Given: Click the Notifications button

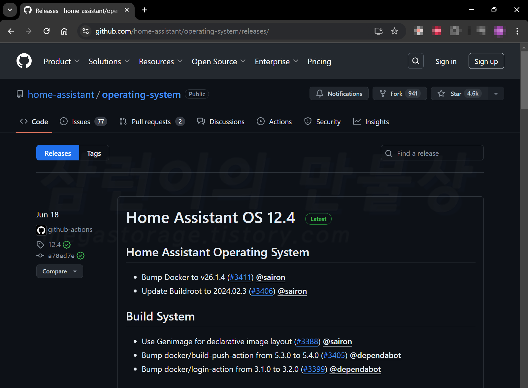Looking at the screenshot, I should tap(339, 94).
